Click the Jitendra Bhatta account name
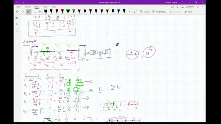This screenshot has height=124, width=221. tap(171, 2)
